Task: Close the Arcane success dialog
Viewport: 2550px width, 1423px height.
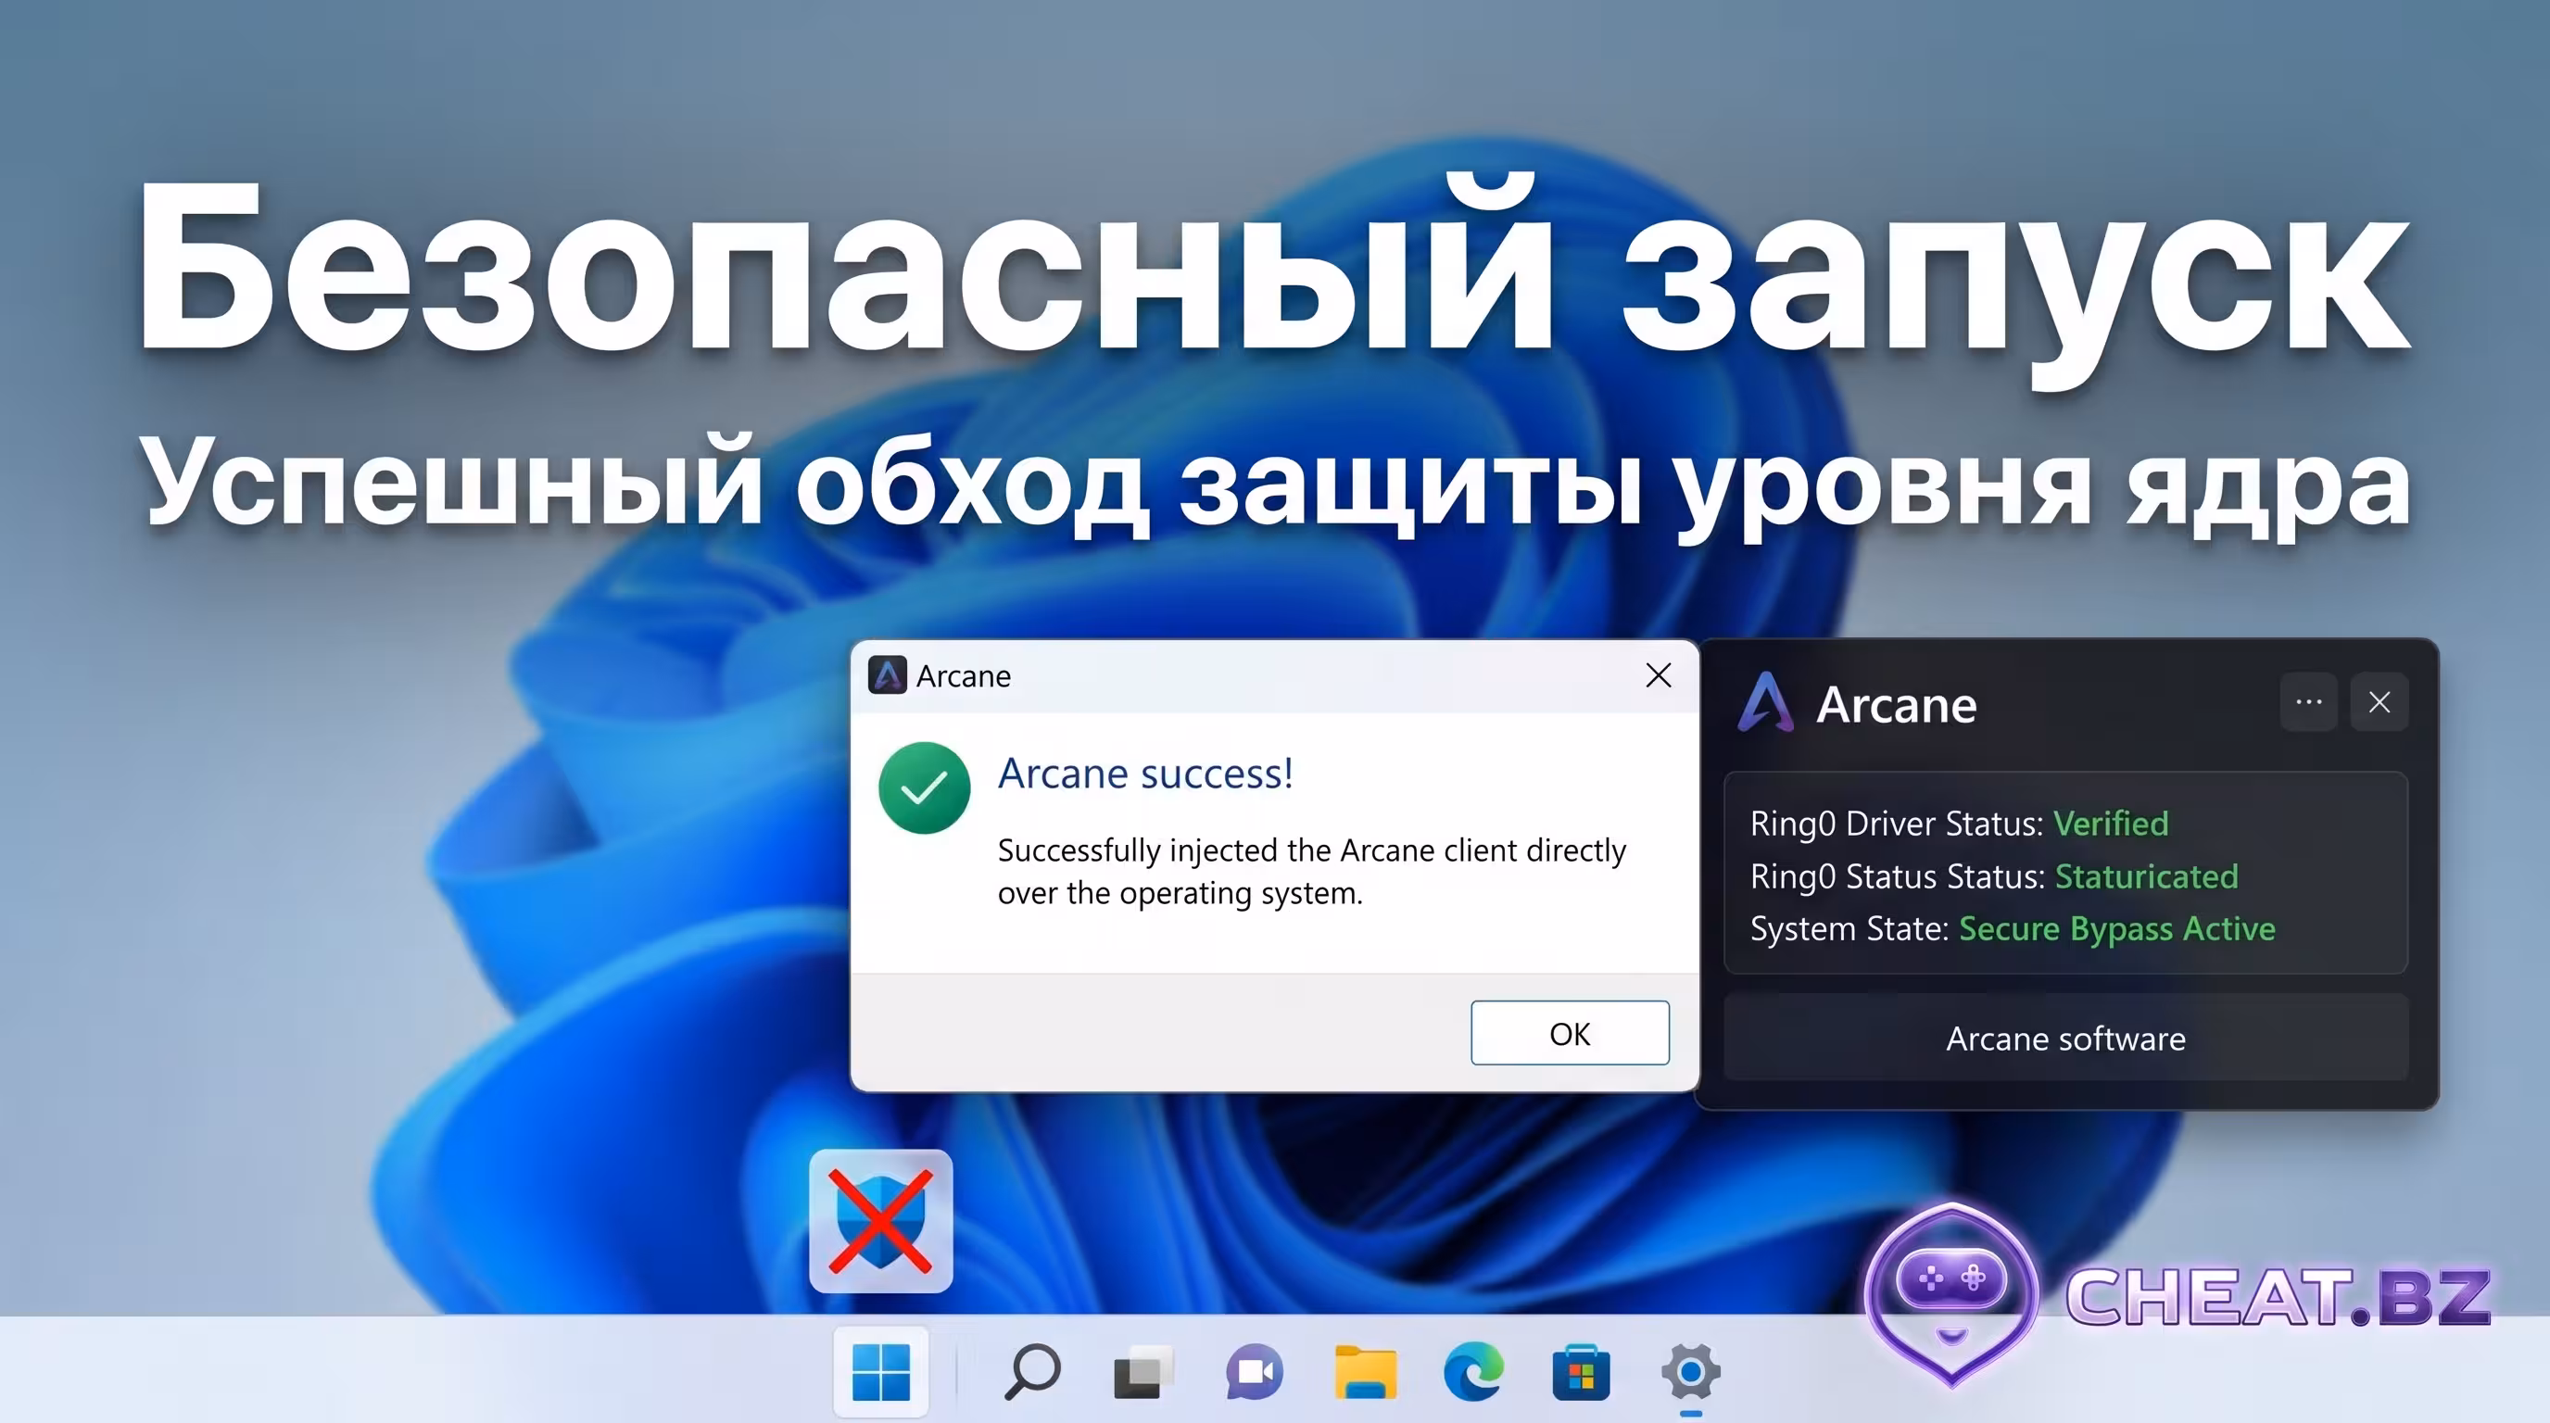Action: [x=1658, y=674]
